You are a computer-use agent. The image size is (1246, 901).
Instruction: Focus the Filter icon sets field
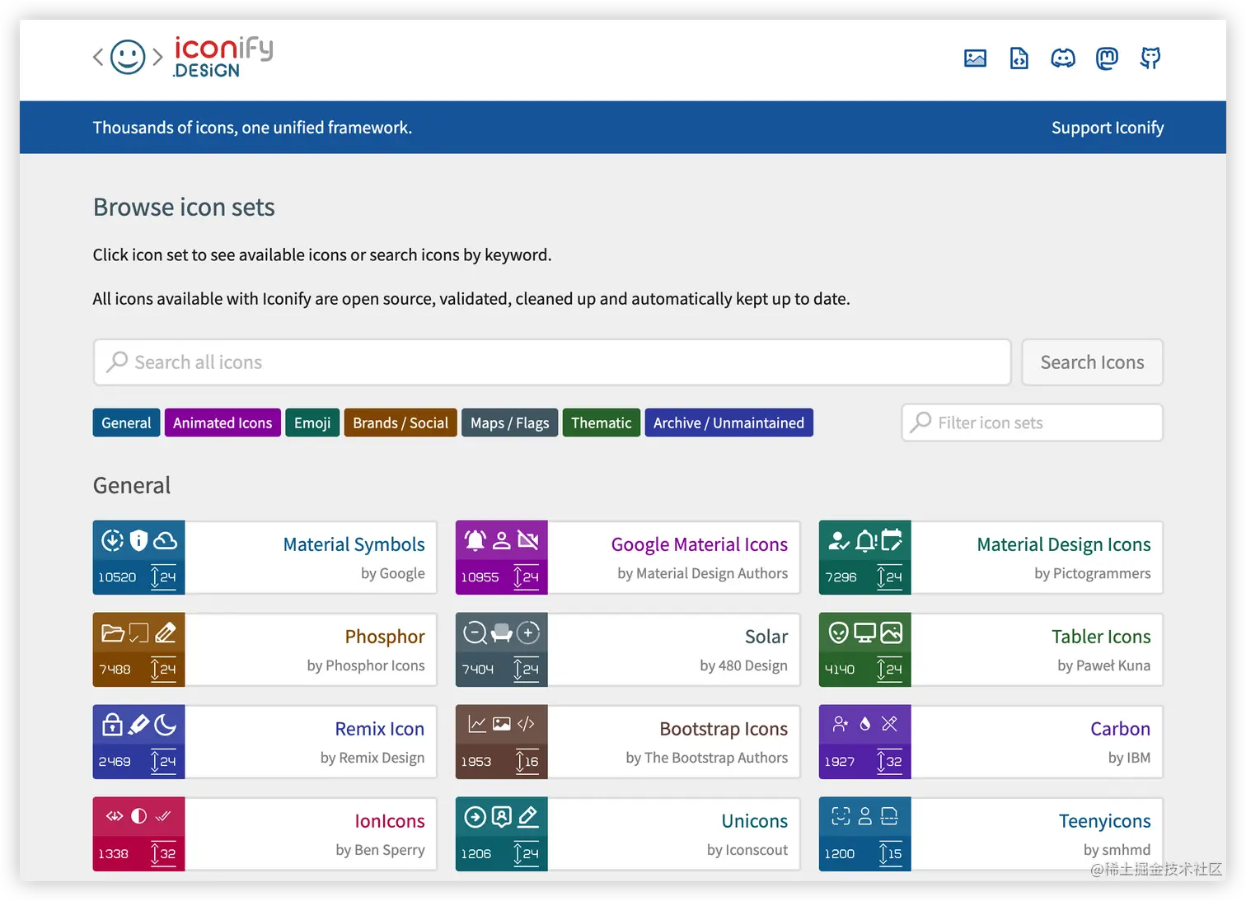coord(1032,422)
